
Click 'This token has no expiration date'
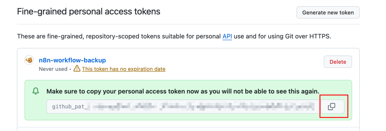click(x=124, y=69)
